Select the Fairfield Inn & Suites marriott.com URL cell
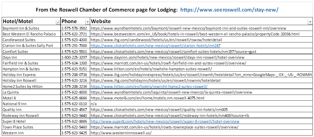This screenshot has height=137, width=314. pyautogui.click(x=168, y=63)
